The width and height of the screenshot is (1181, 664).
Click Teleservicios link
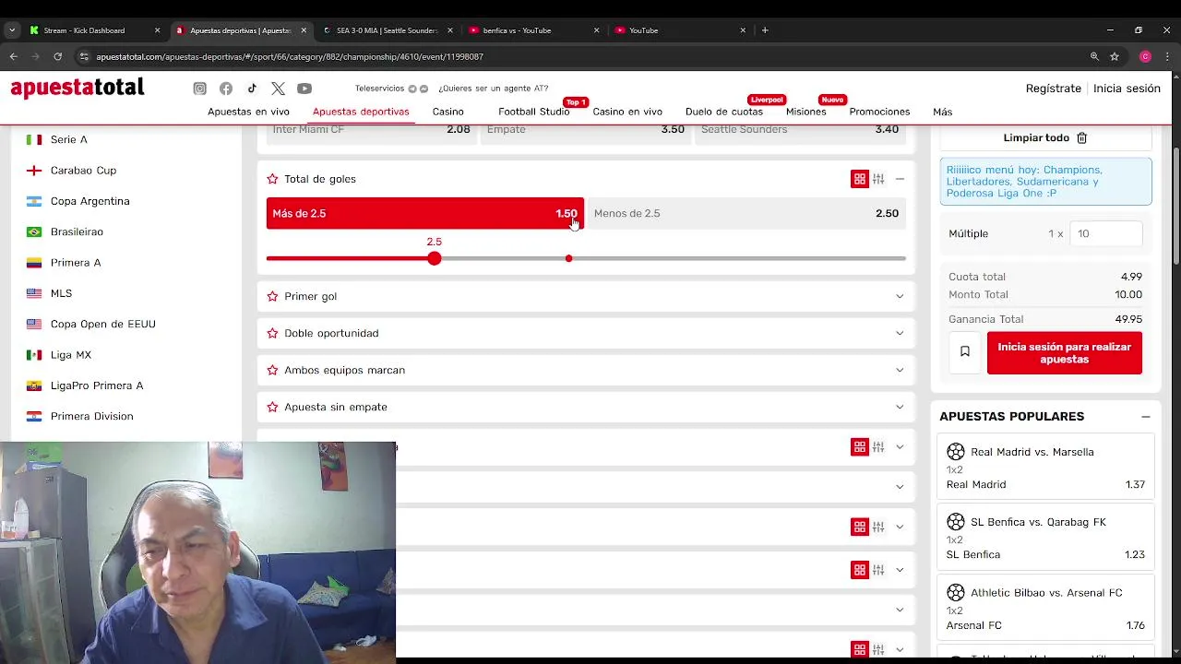coord(379,89)
